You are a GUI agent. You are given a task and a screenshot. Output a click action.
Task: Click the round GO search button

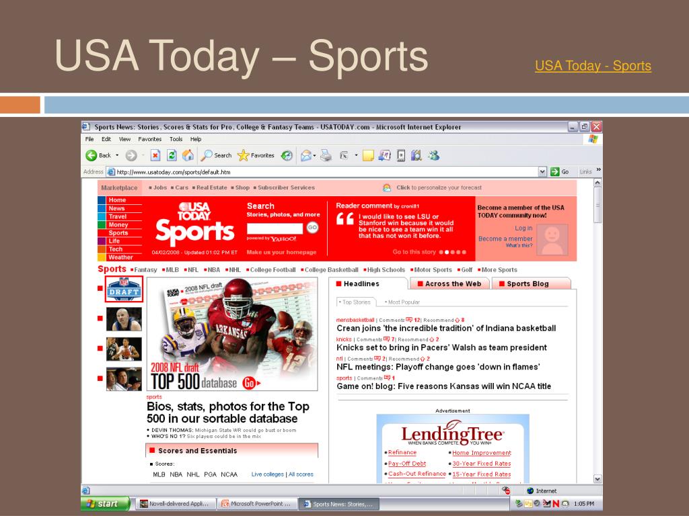pyautogui.click(x=312, y=227)
